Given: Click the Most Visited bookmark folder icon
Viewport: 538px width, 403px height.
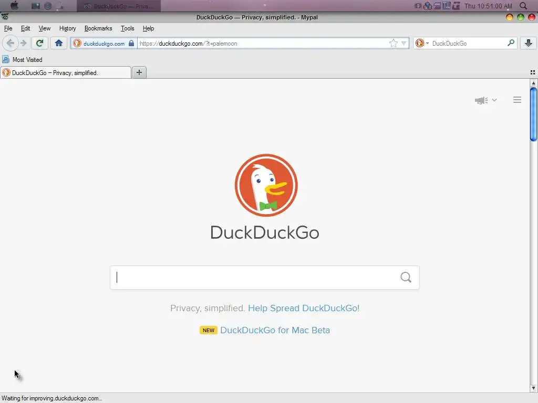Looking at the screenshot, I should (x=6, y=59).
